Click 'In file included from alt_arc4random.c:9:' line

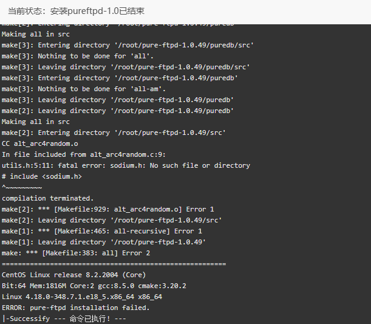coord(84,154)
